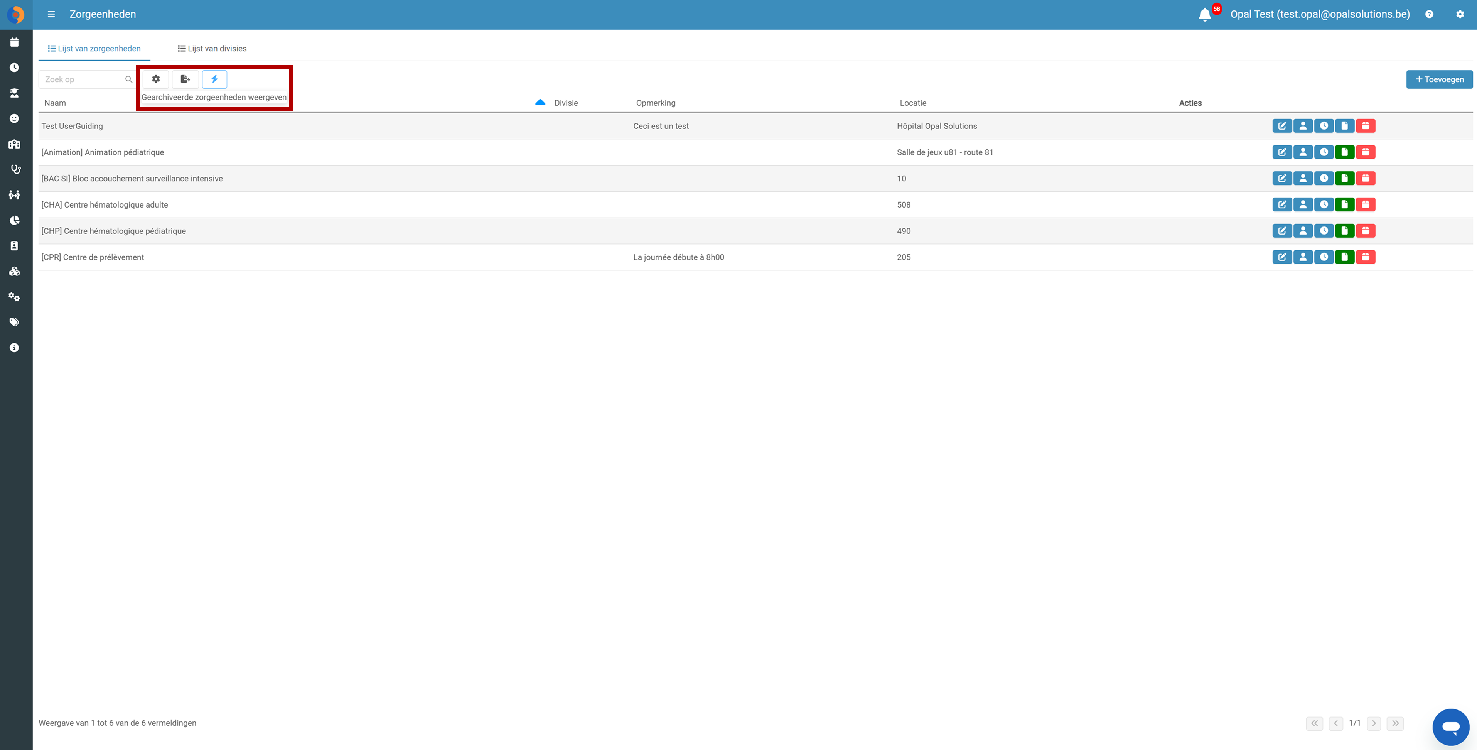Open the tags sidebar icon
The height and width of the screenshot is (750, 1477).
[x=14, y=322]
